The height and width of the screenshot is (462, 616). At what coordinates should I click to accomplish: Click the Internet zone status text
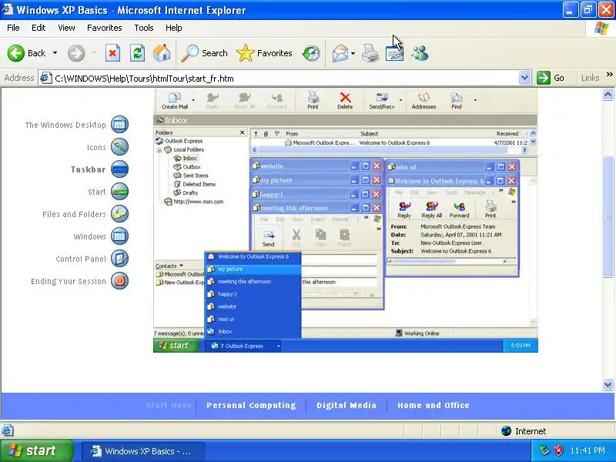coord(531,431)
